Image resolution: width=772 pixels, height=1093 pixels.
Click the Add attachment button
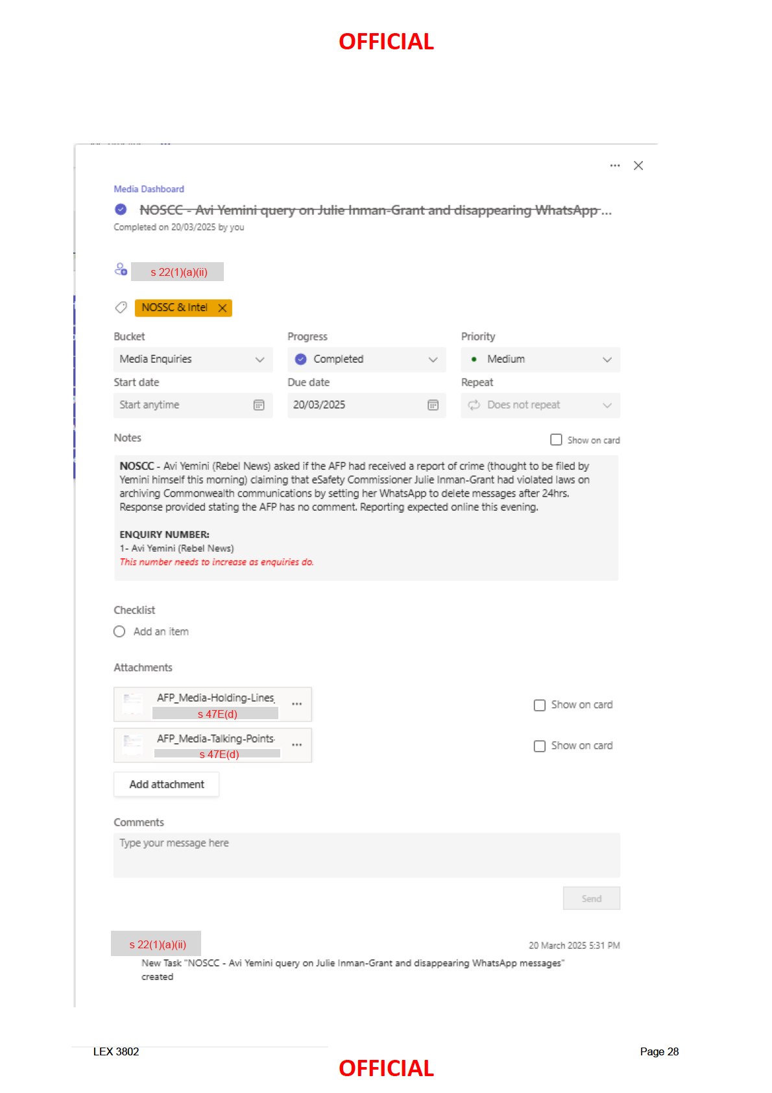[167, 784]
